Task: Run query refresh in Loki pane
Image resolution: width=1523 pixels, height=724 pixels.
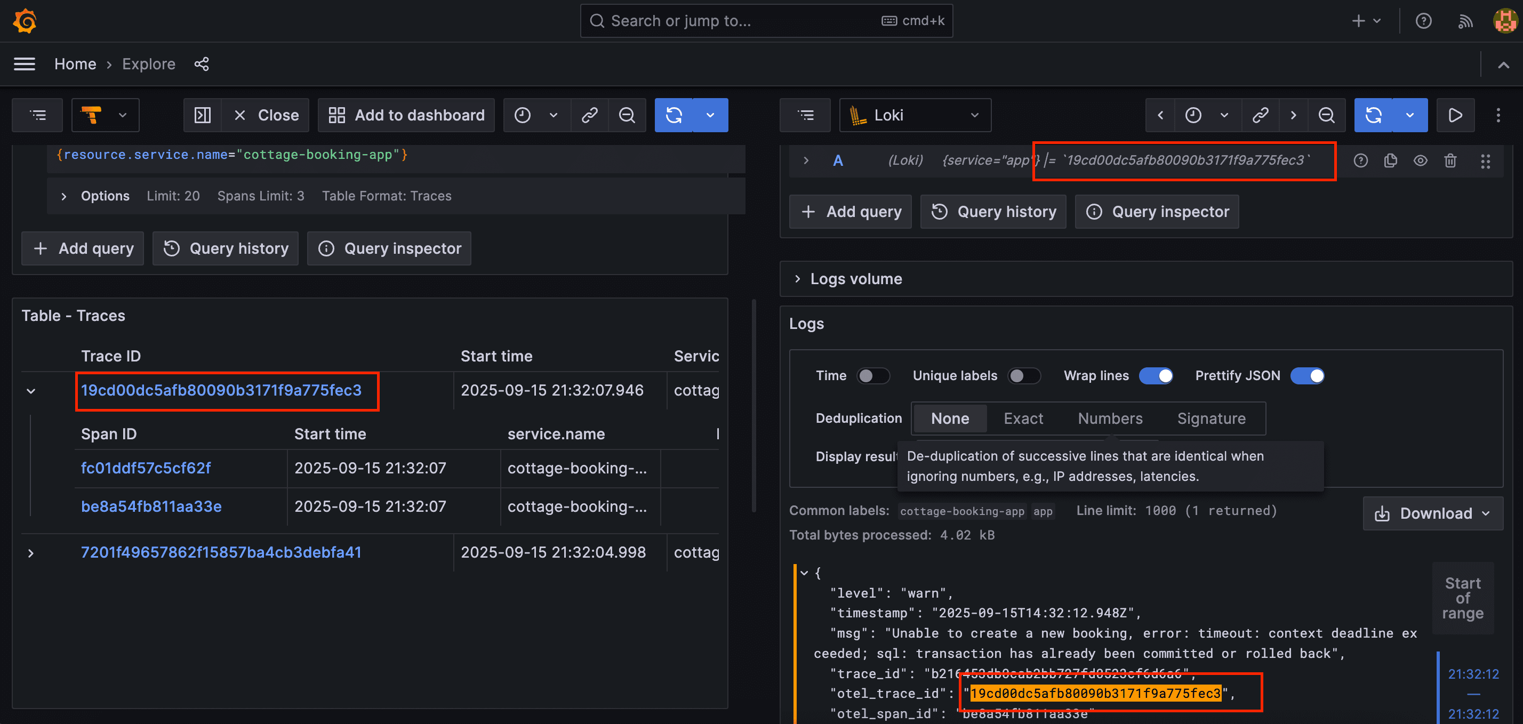Action: [x=1374, y=115]
